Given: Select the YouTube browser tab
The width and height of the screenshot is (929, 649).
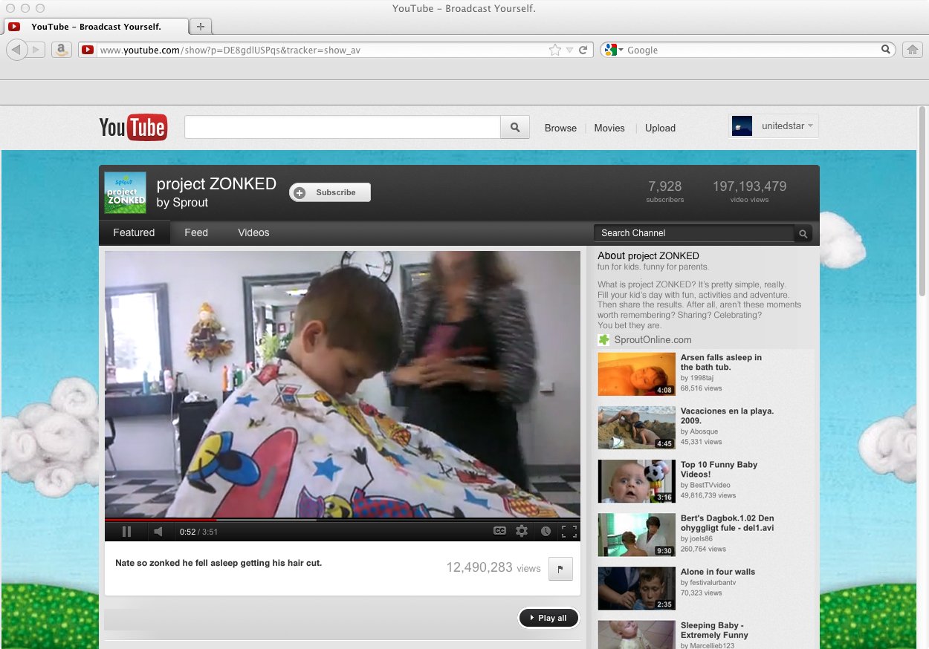Looking at the screenshot, I should pyautogui.click(x=95, y=26).
